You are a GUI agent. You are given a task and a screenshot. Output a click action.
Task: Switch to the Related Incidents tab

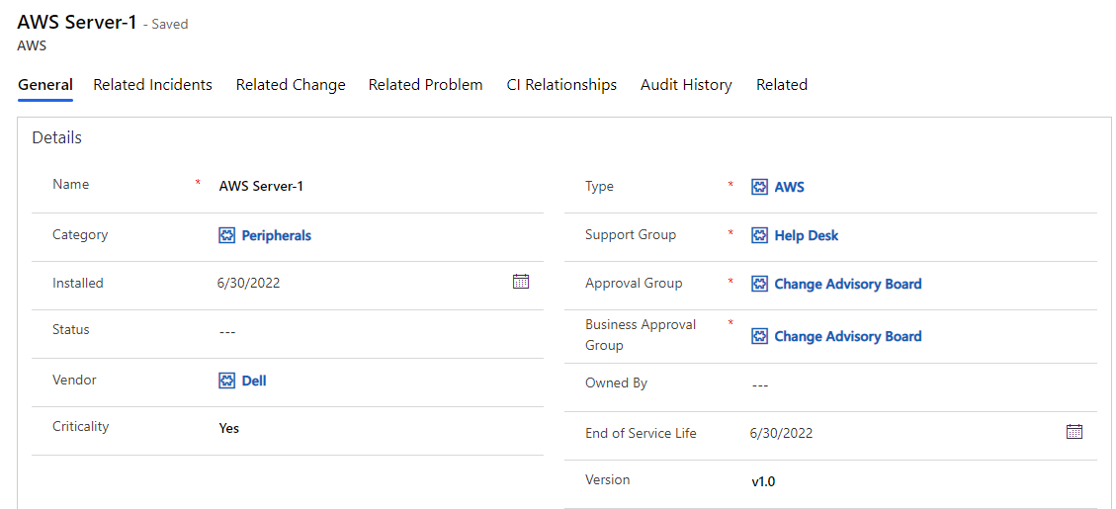152,85
